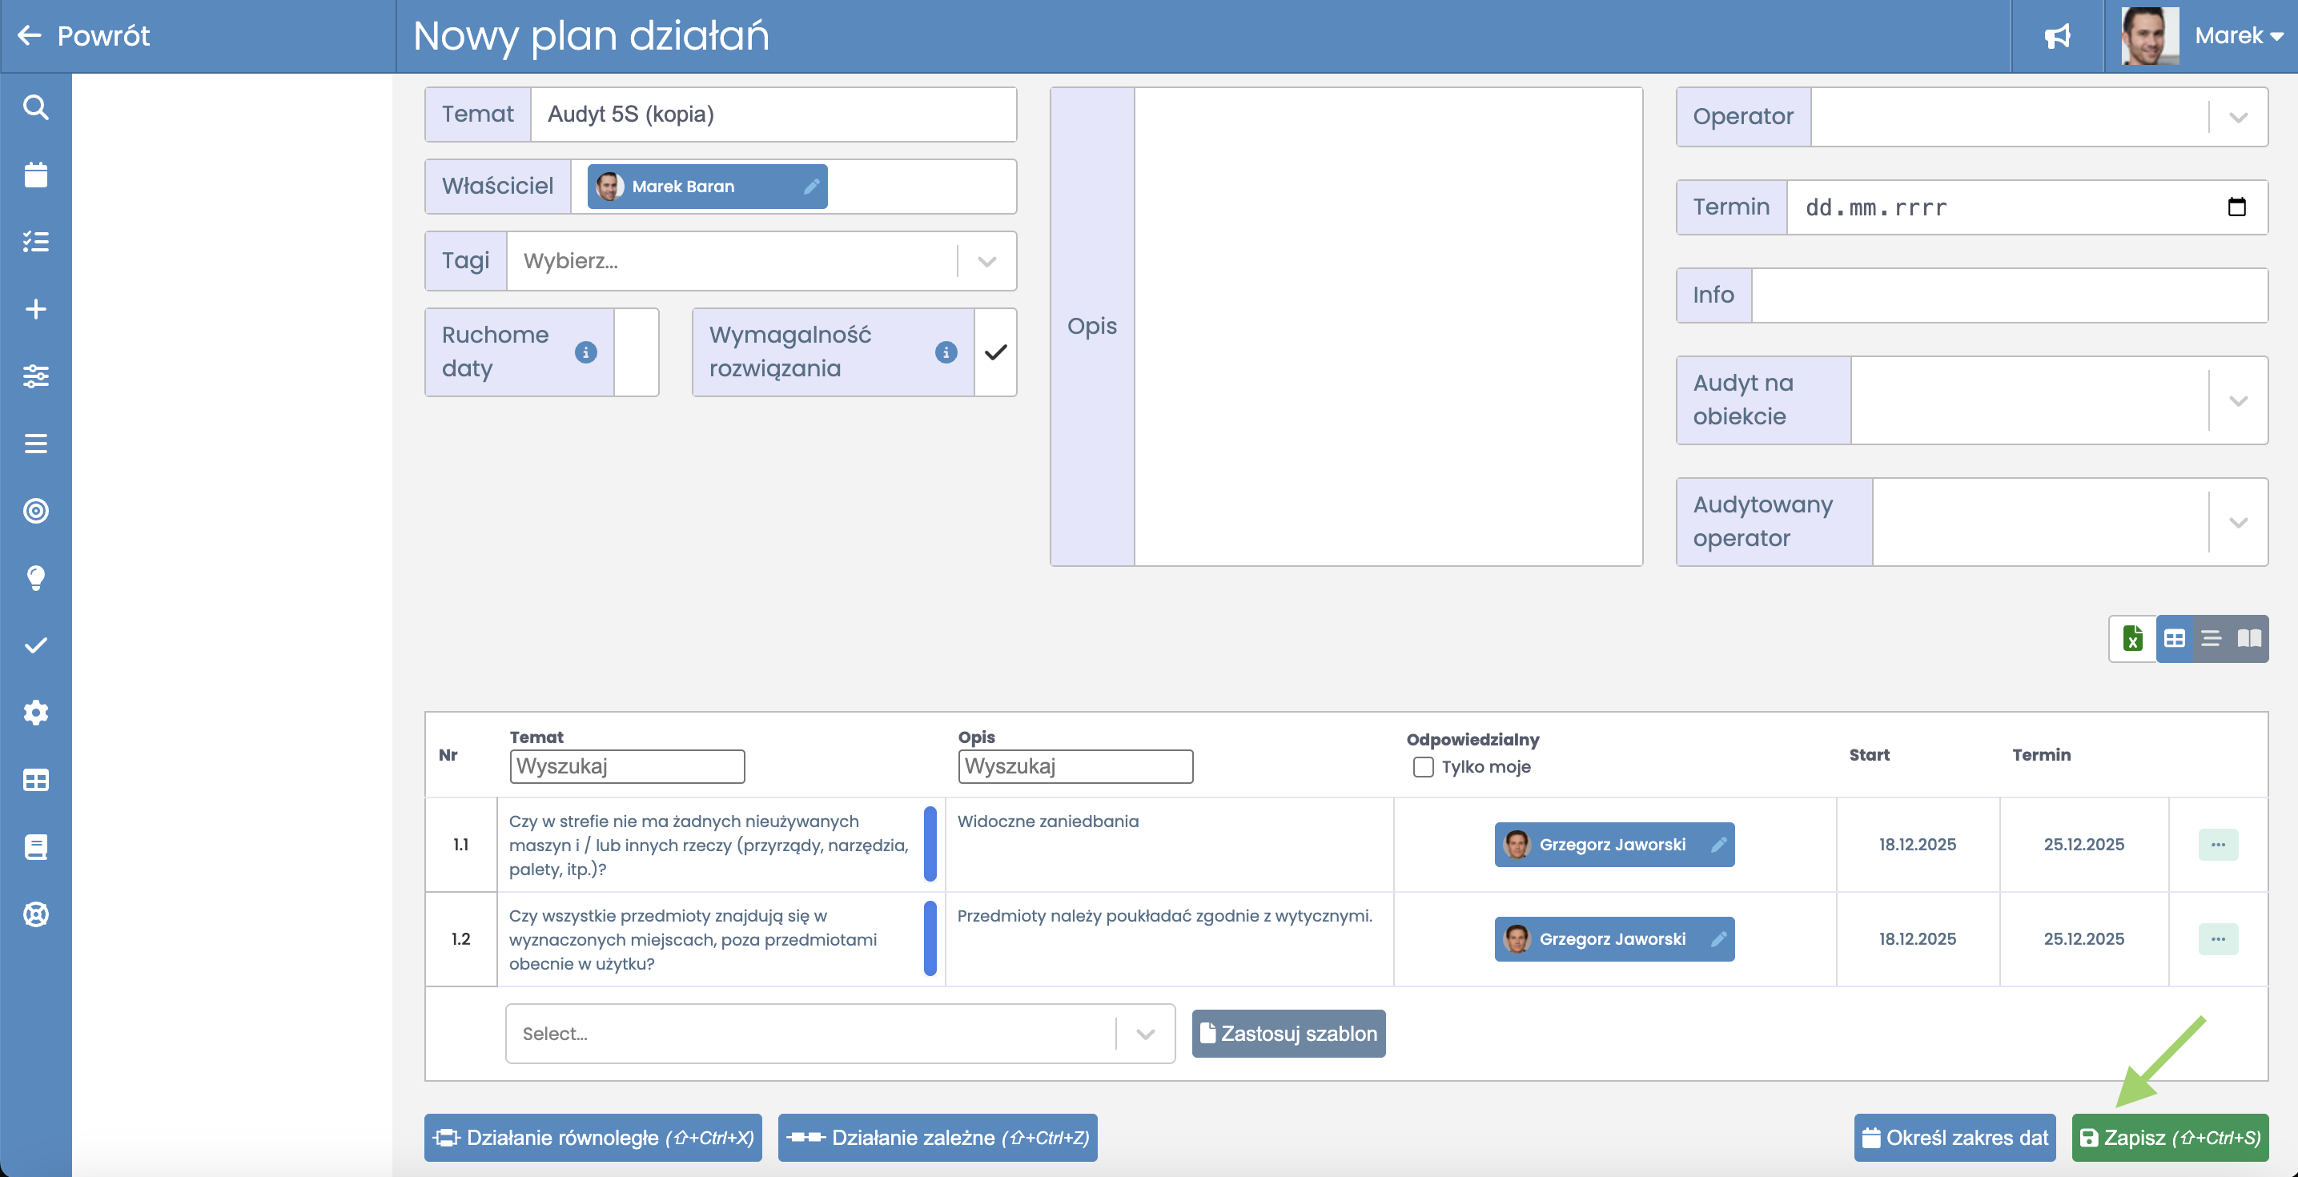Expand the Tagi dropdown
Image resolution: width=2298 pixels, height=1177 pixels.
(986, 262)
